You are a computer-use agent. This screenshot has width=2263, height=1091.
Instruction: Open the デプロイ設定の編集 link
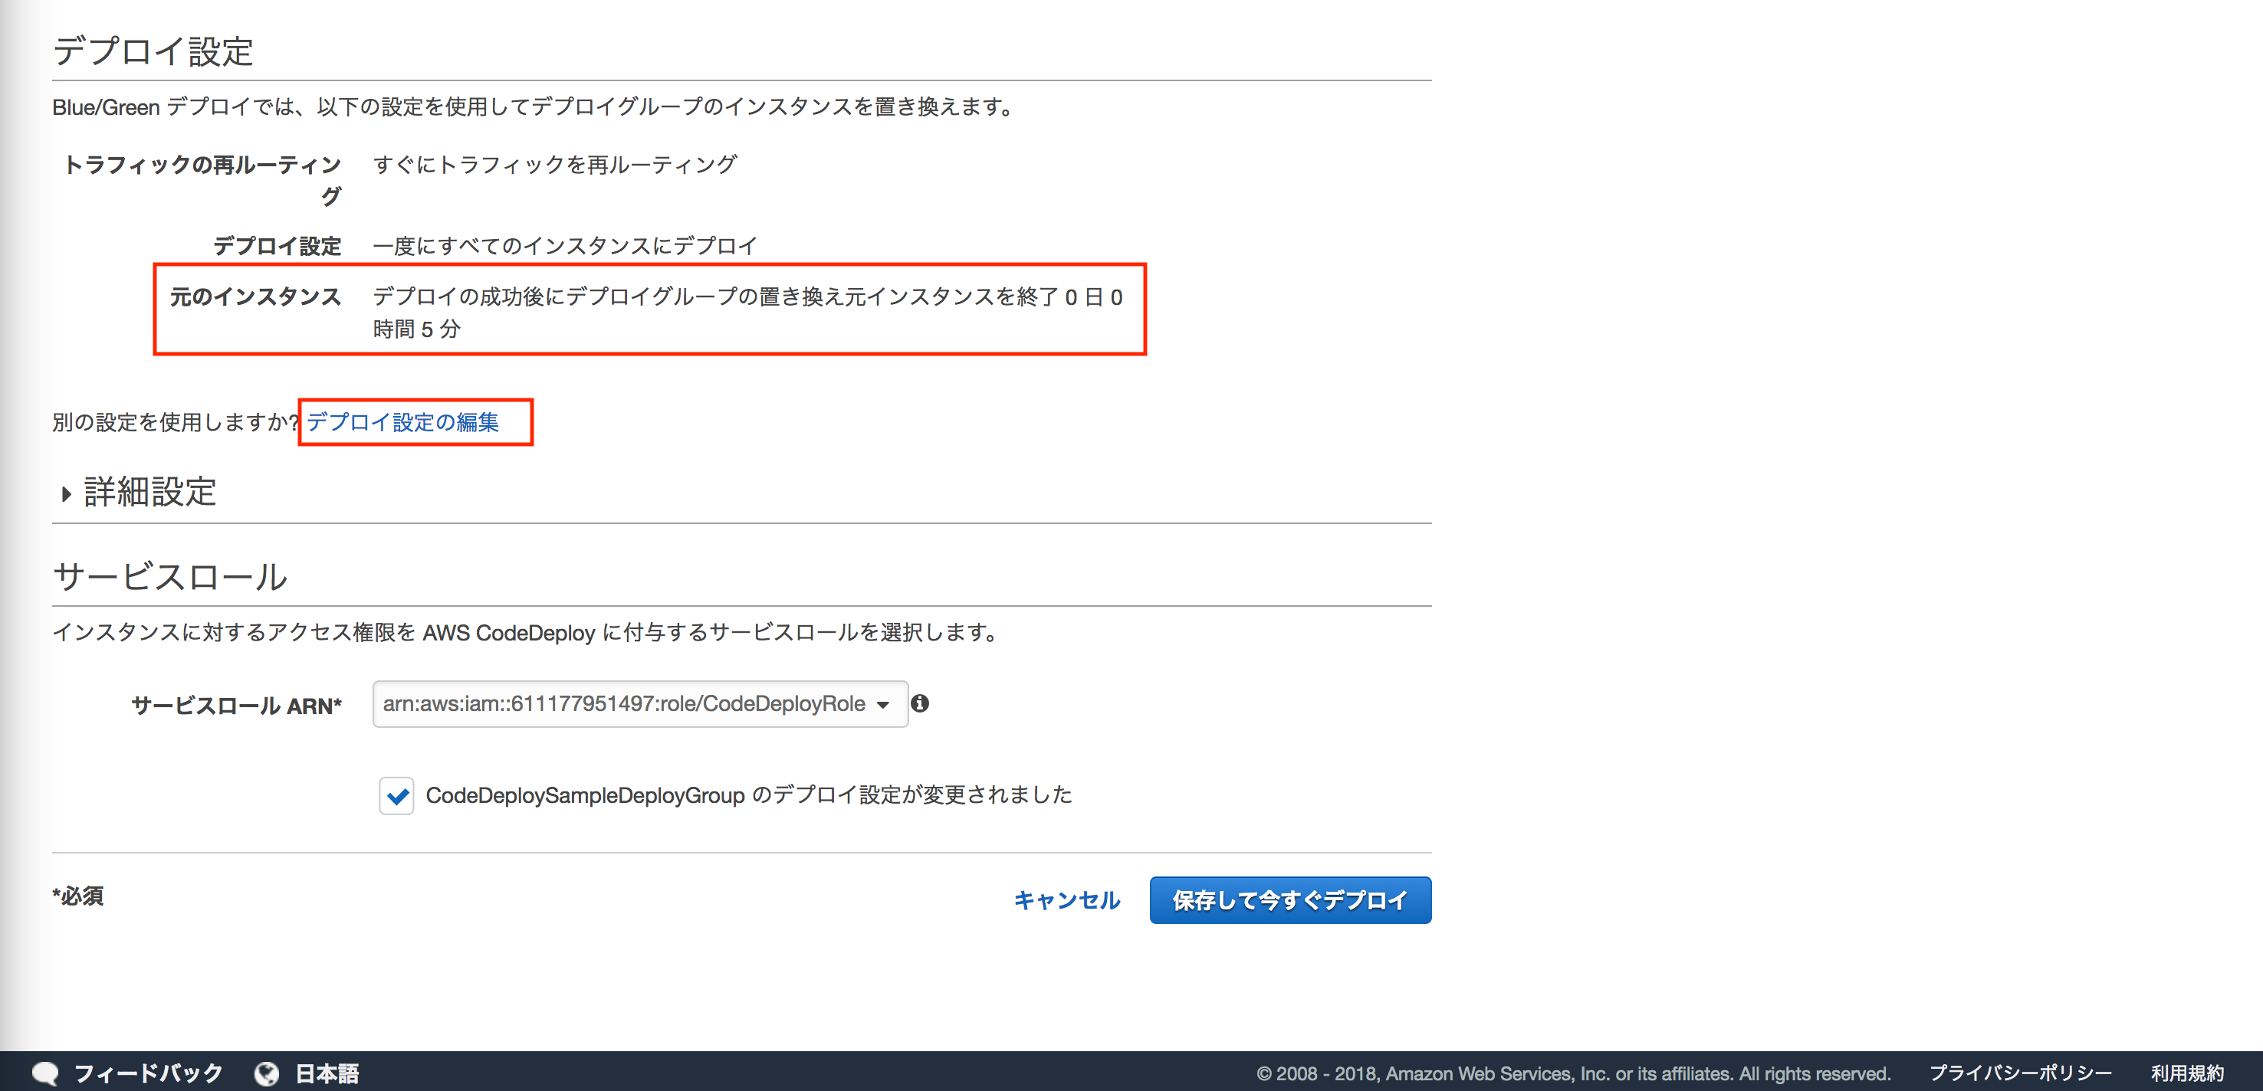pyautogui.click(x=402, y=422)
